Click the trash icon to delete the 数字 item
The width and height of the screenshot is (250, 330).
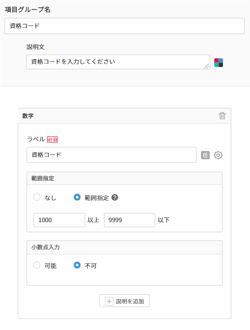(222, 116)
